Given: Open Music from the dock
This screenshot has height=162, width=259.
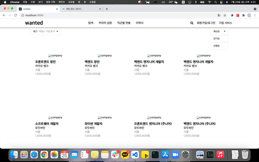Looking at the screenshot, I should coord(220,155).
